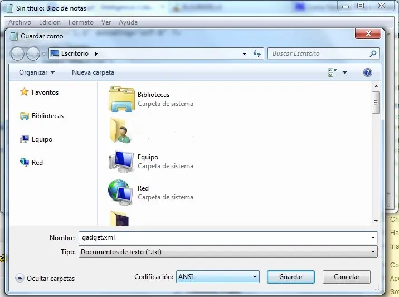This screenshot has width=399, height=297.
Task: Select the Red network globe icon
Action: [x=120, y=193]
